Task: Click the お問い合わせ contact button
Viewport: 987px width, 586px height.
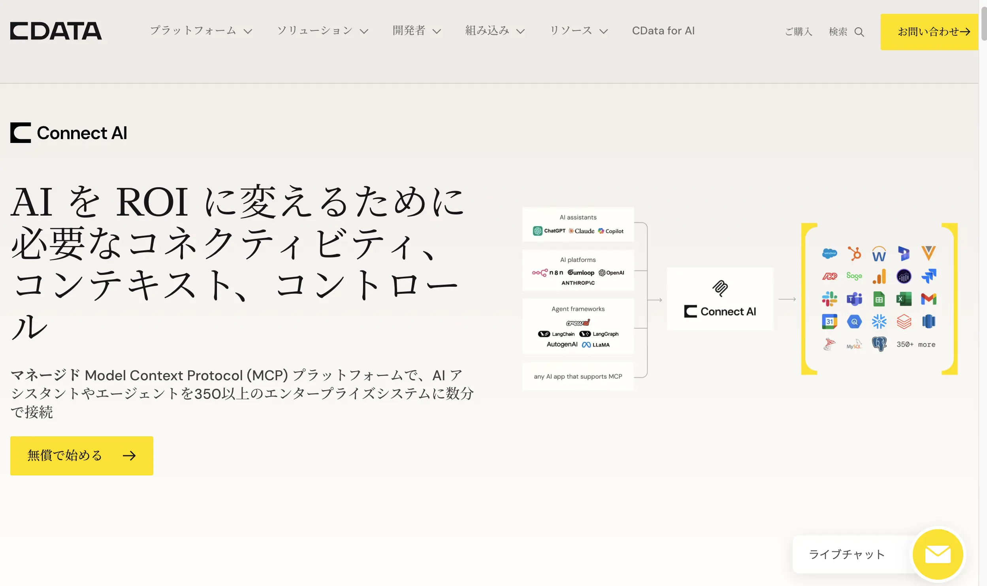Action: coord(929,32)
